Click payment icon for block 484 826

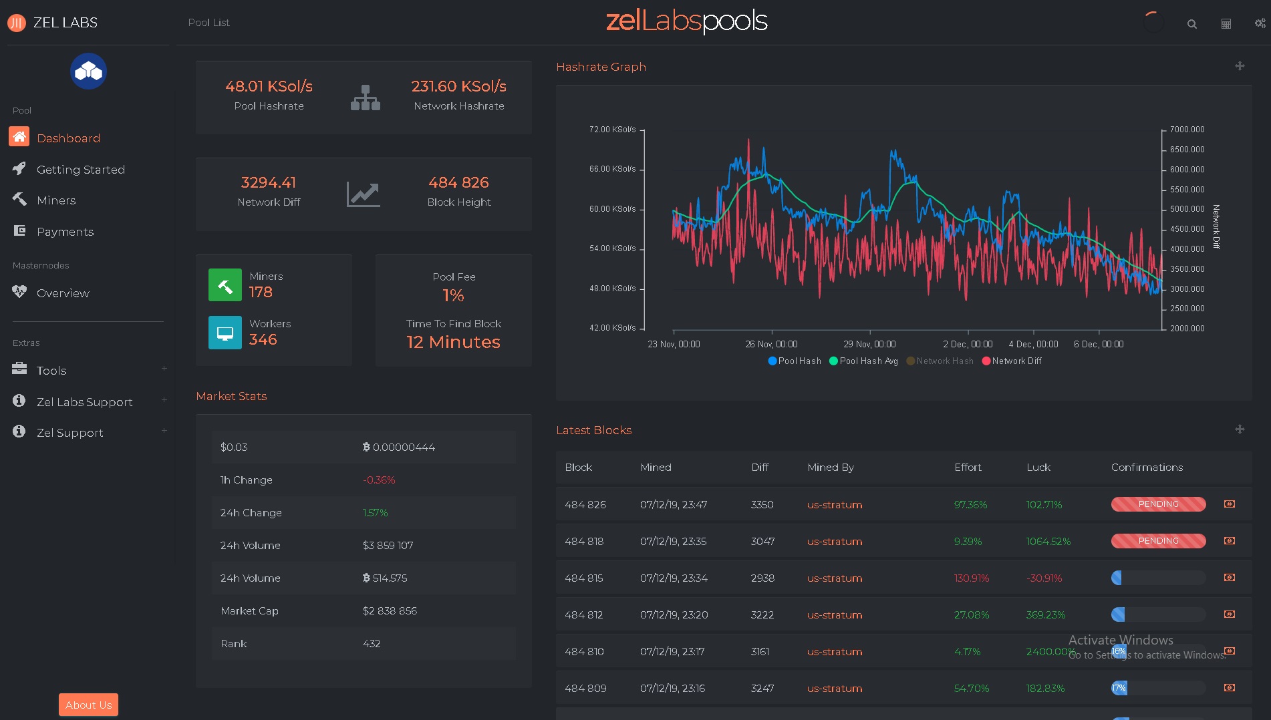click(1229, 504)
